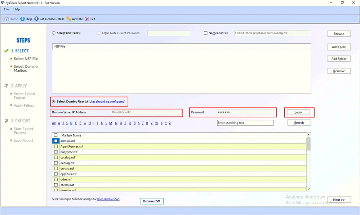Open the 'User should be configured' link
The width and height of the screenshot is (360, 215).
click(107, 101)
